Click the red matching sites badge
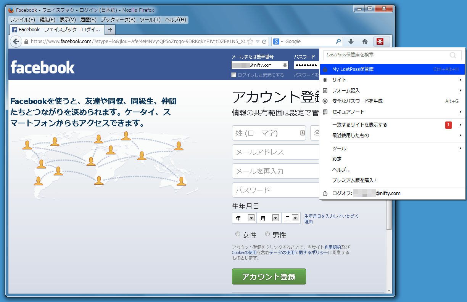 (x=448, y=125)
